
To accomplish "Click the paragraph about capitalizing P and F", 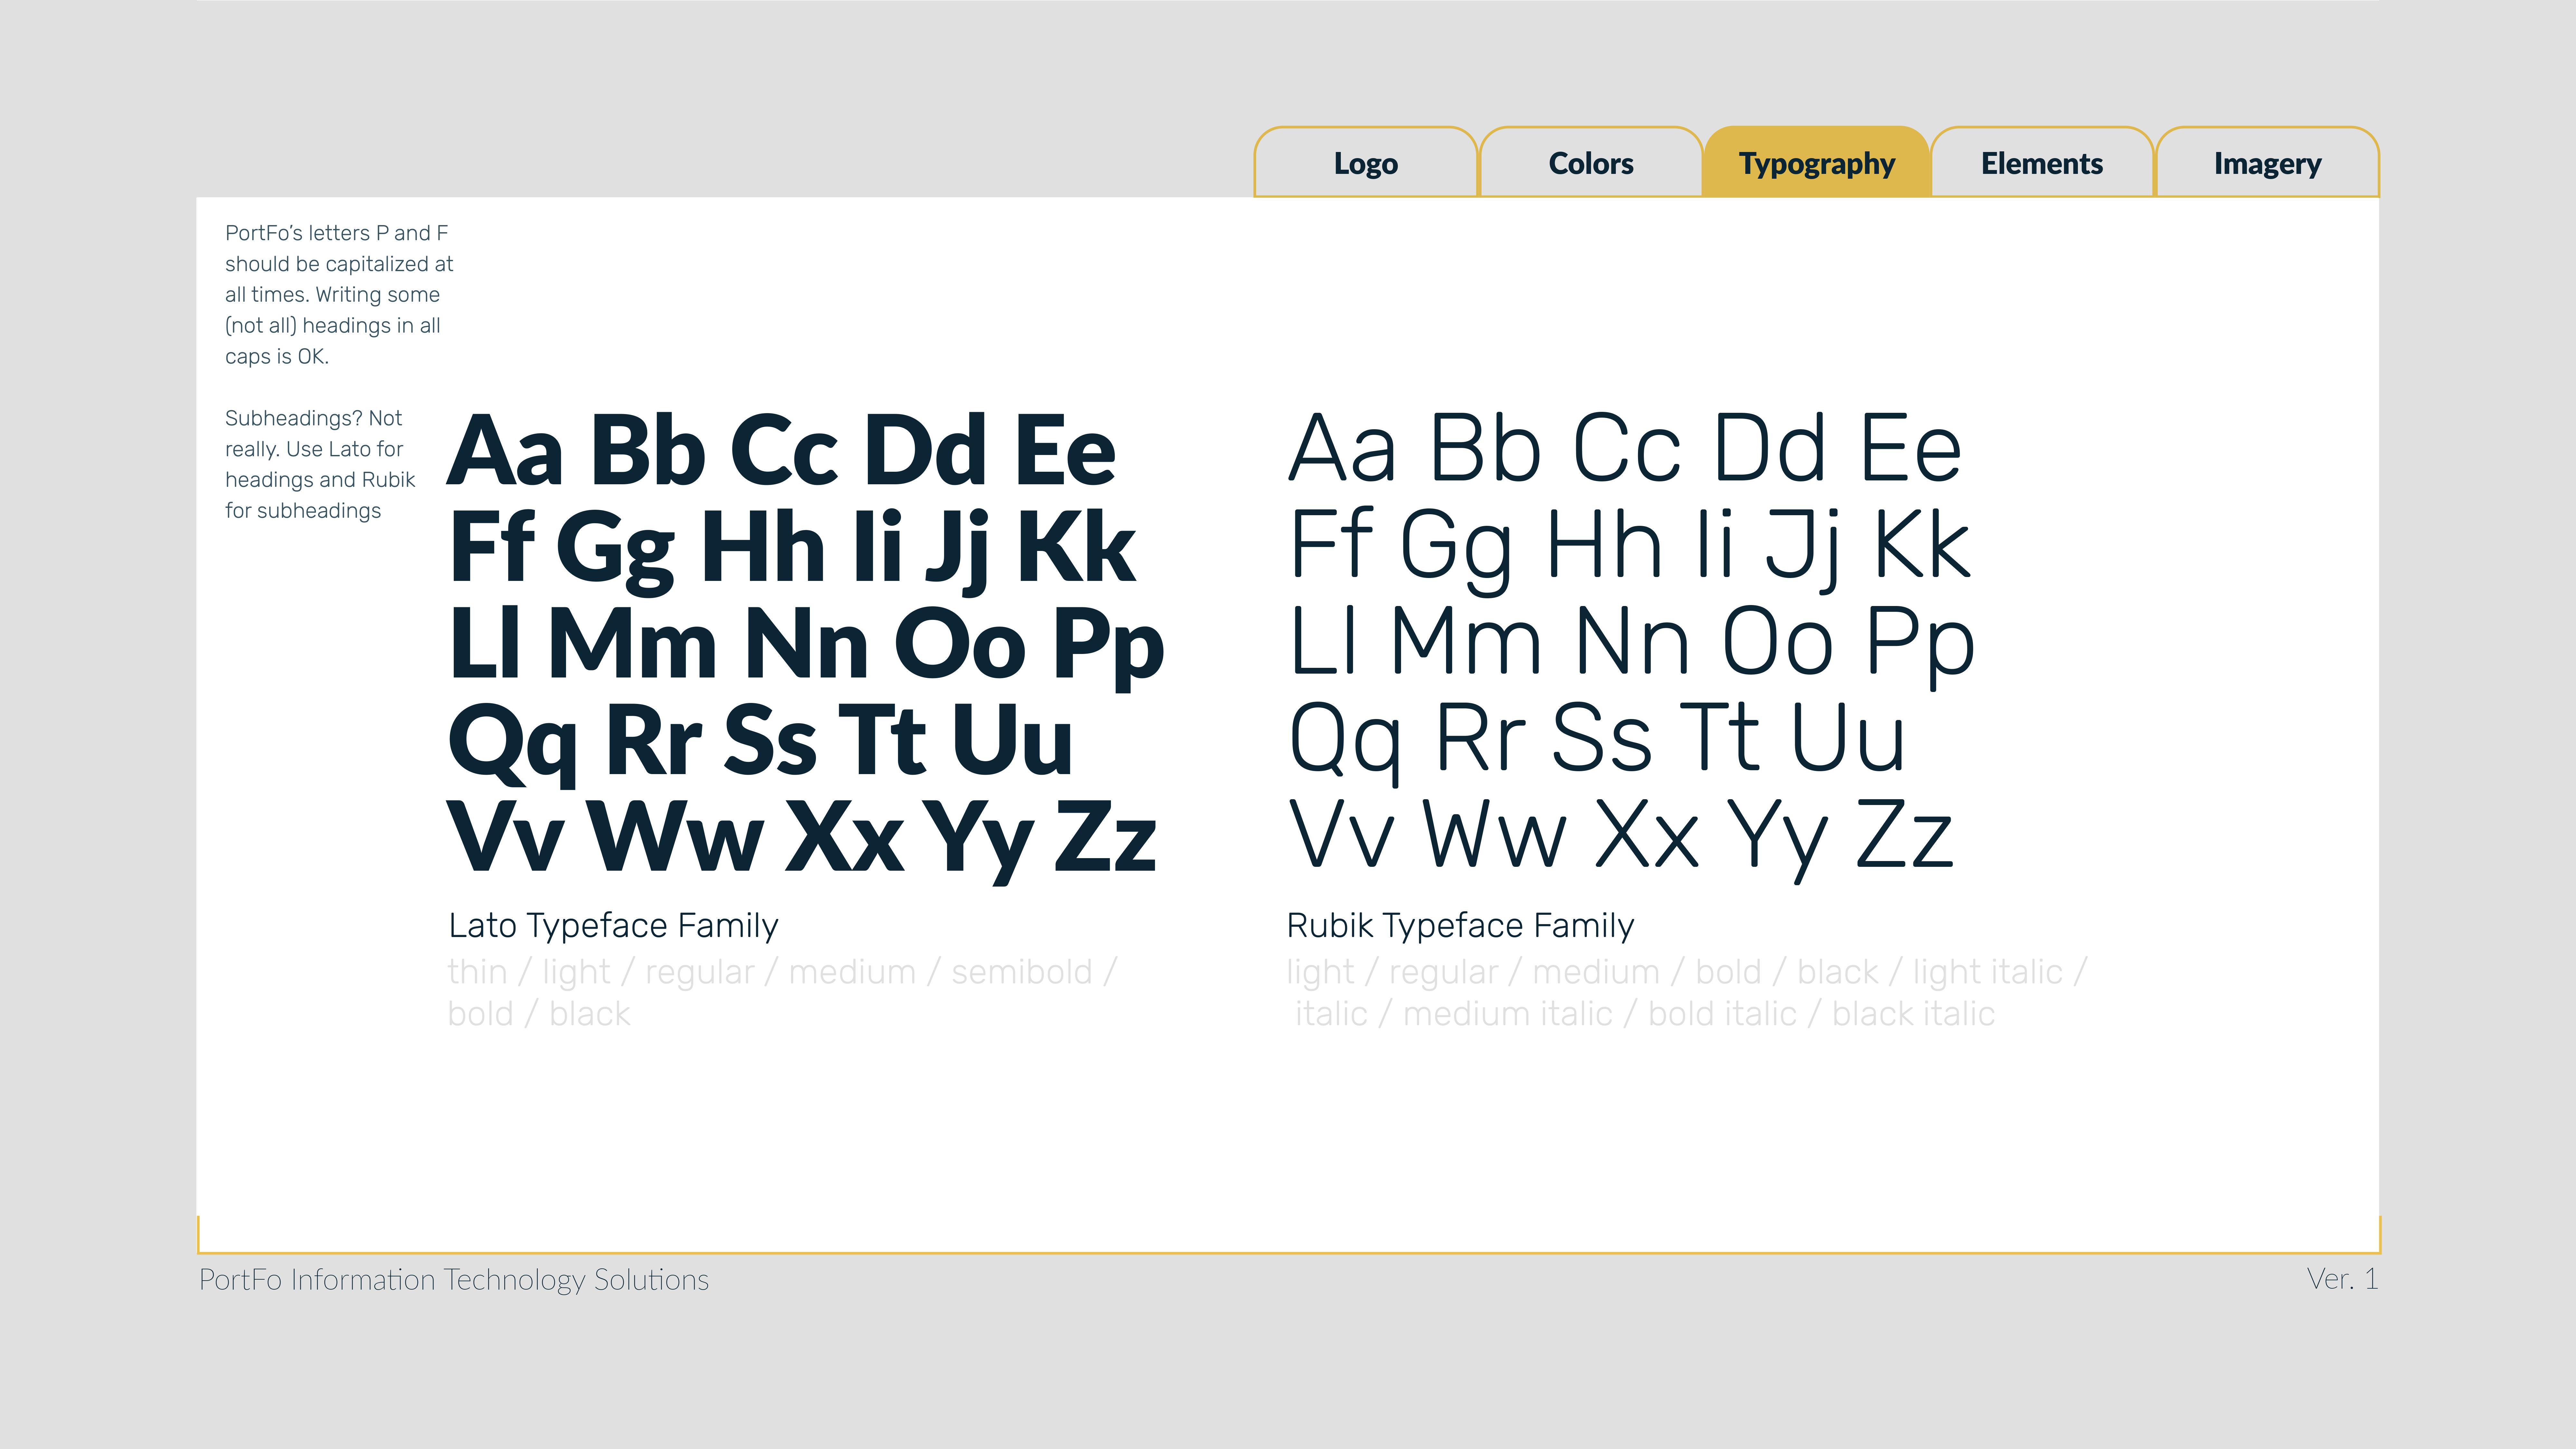I will pos(339,295).
